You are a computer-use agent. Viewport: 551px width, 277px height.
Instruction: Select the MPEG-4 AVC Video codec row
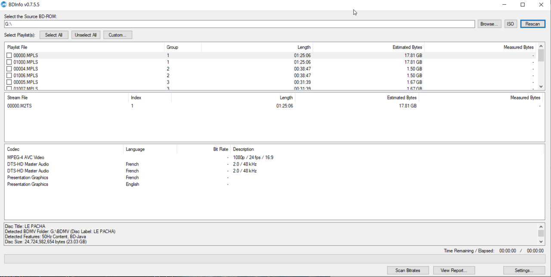point(274,157)
